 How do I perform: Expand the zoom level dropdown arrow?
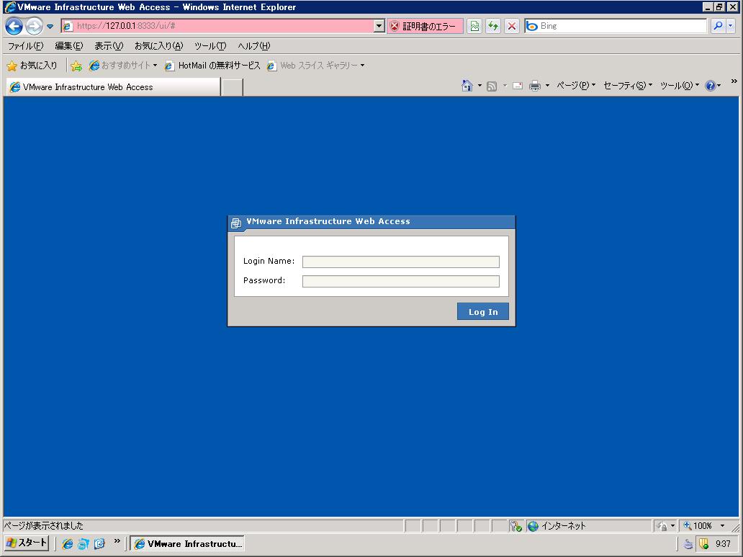click(723, 526)
